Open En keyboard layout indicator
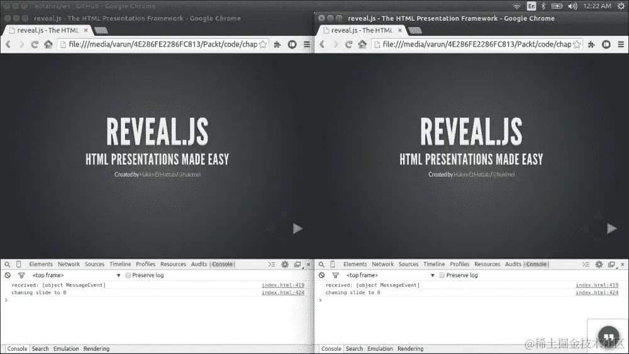 pos(532,6)
